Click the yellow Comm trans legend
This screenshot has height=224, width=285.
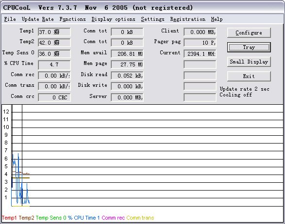140,218
